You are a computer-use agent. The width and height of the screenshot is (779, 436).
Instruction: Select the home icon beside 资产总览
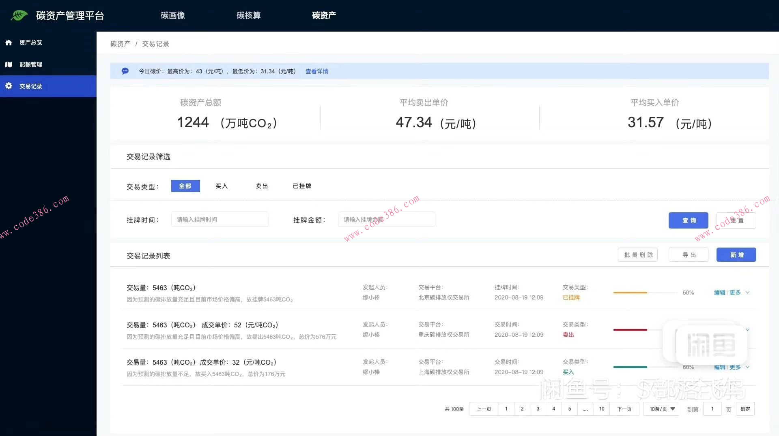(9, 42)
